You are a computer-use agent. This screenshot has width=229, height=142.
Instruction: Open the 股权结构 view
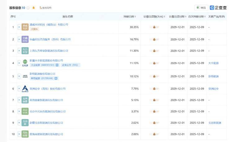tap(45, 8)
